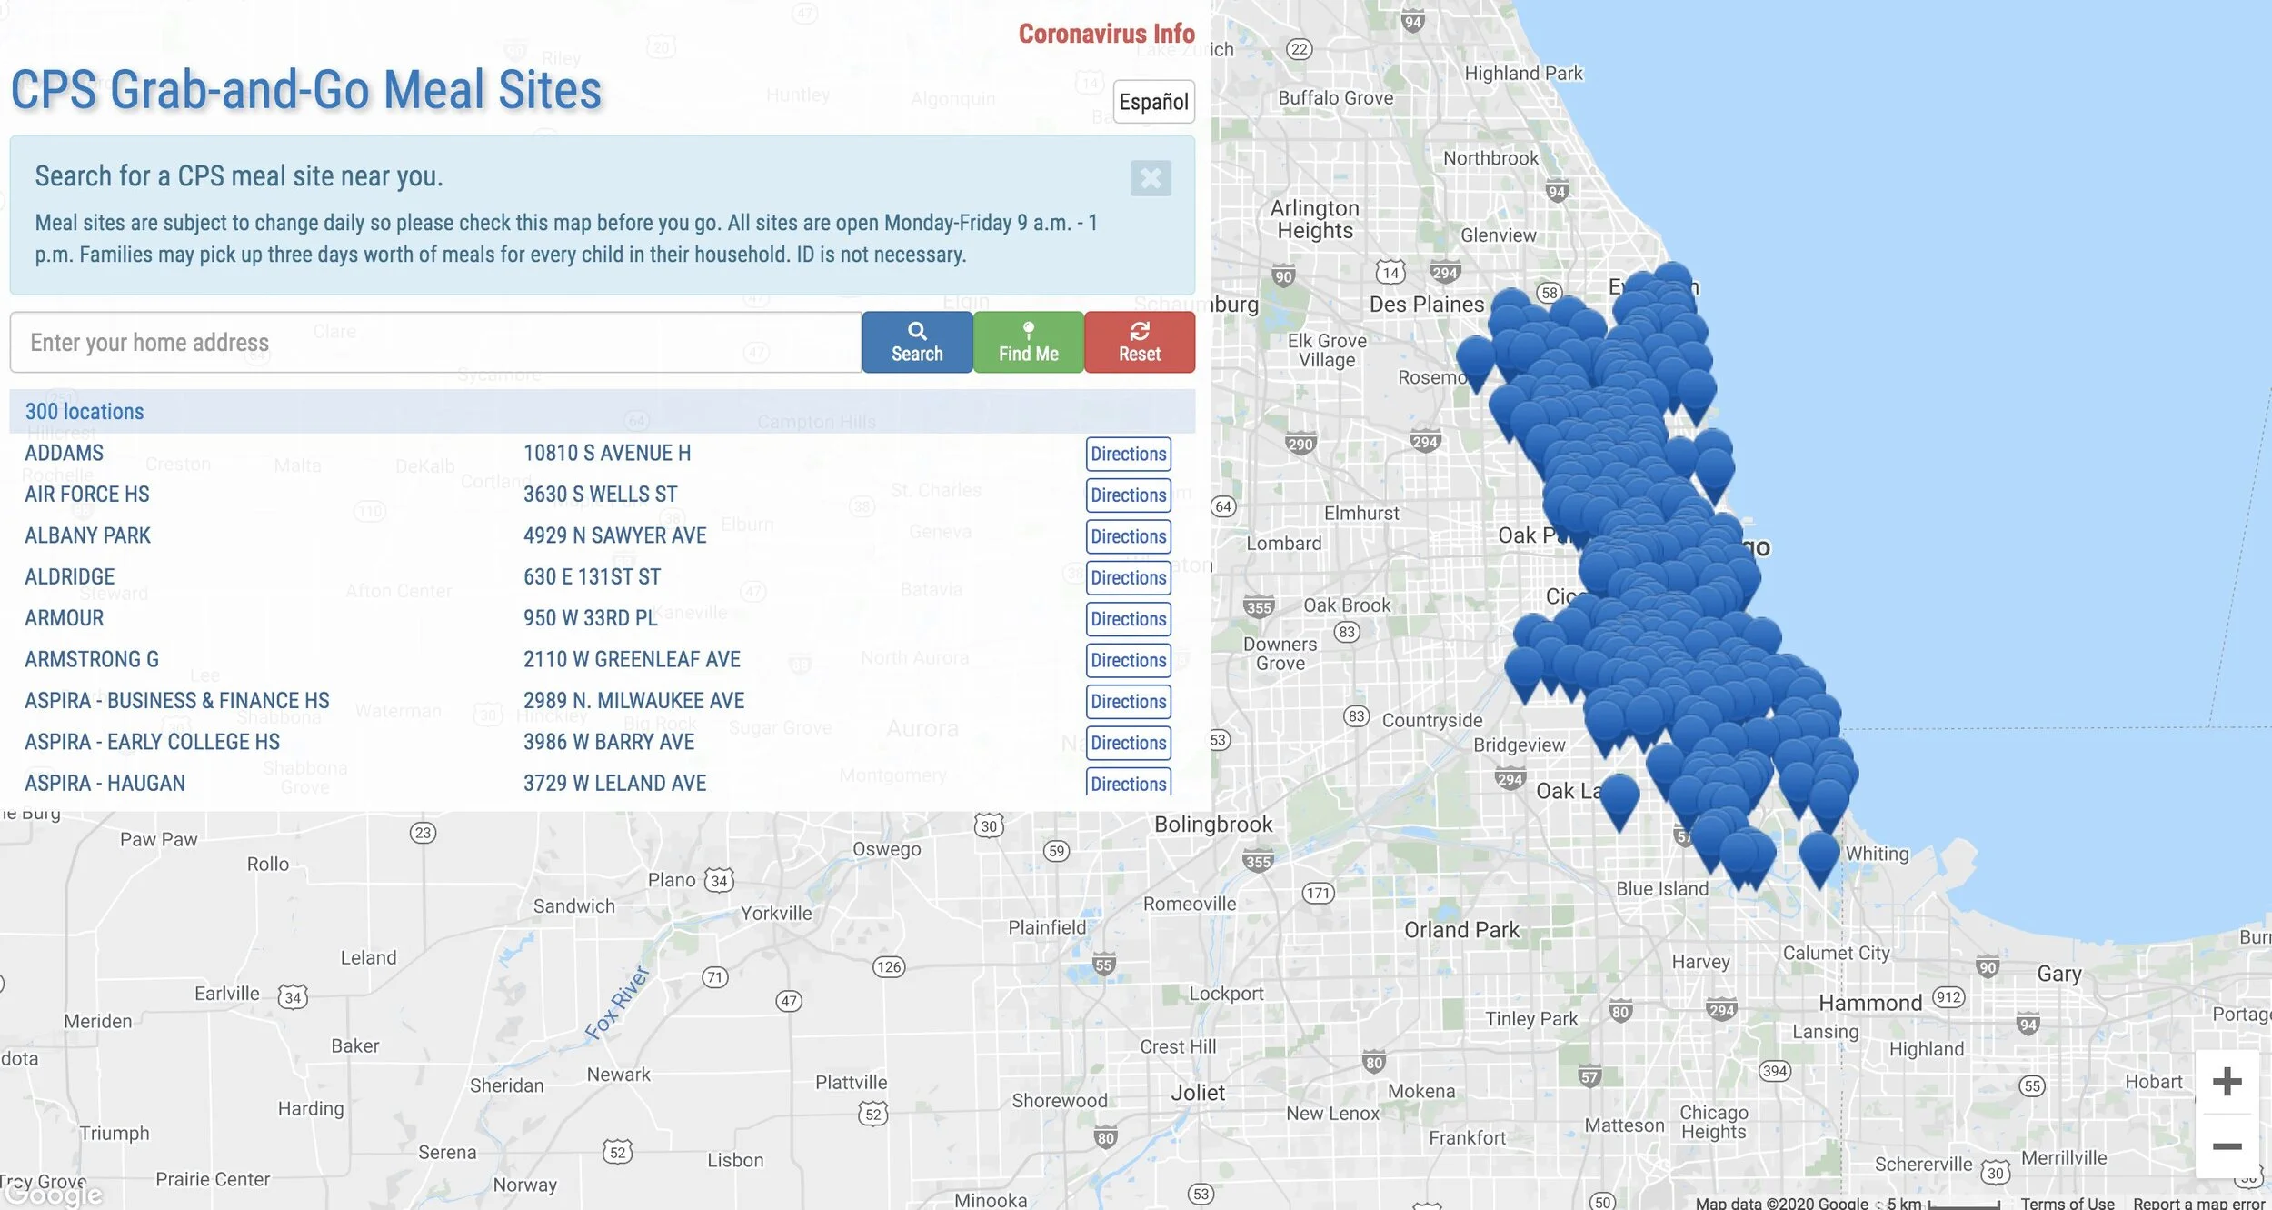Zoom out the map with minus button
This screenshot has width=2272, height=1210.
tap(2227, 1146)
